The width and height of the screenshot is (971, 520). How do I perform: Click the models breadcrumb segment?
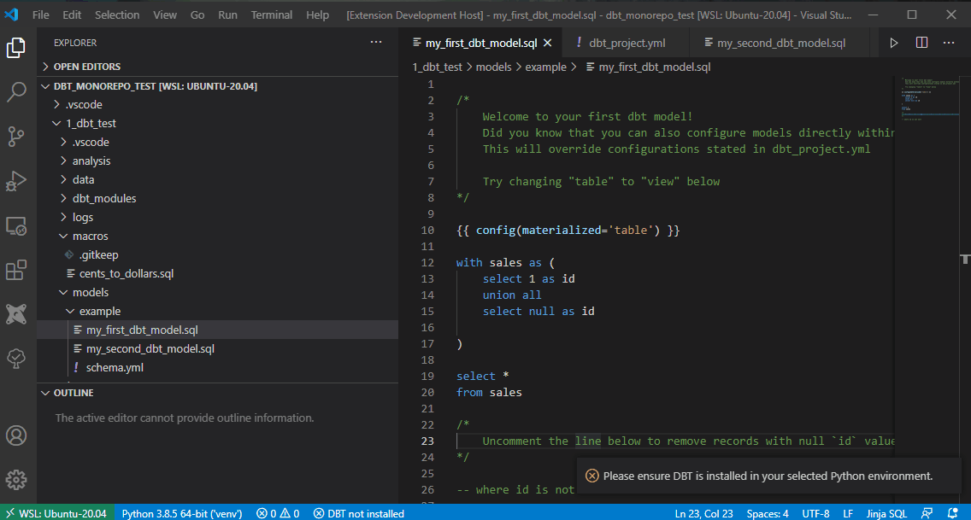[x=493, y=67]
